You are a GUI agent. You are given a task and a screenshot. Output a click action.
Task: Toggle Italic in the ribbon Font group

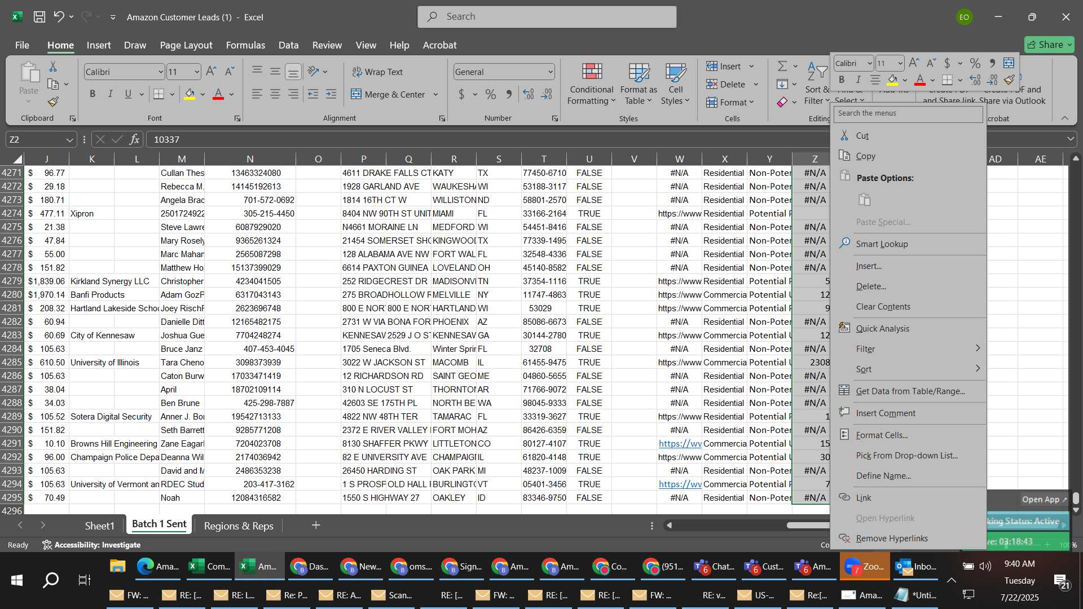(x=110, y=94)
